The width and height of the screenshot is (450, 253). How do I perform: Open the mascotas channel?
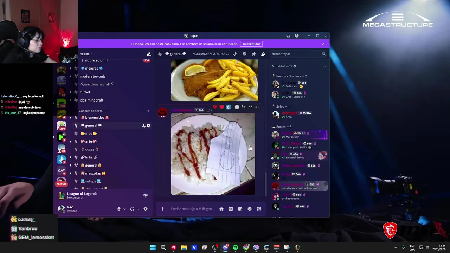click(93, 173)
